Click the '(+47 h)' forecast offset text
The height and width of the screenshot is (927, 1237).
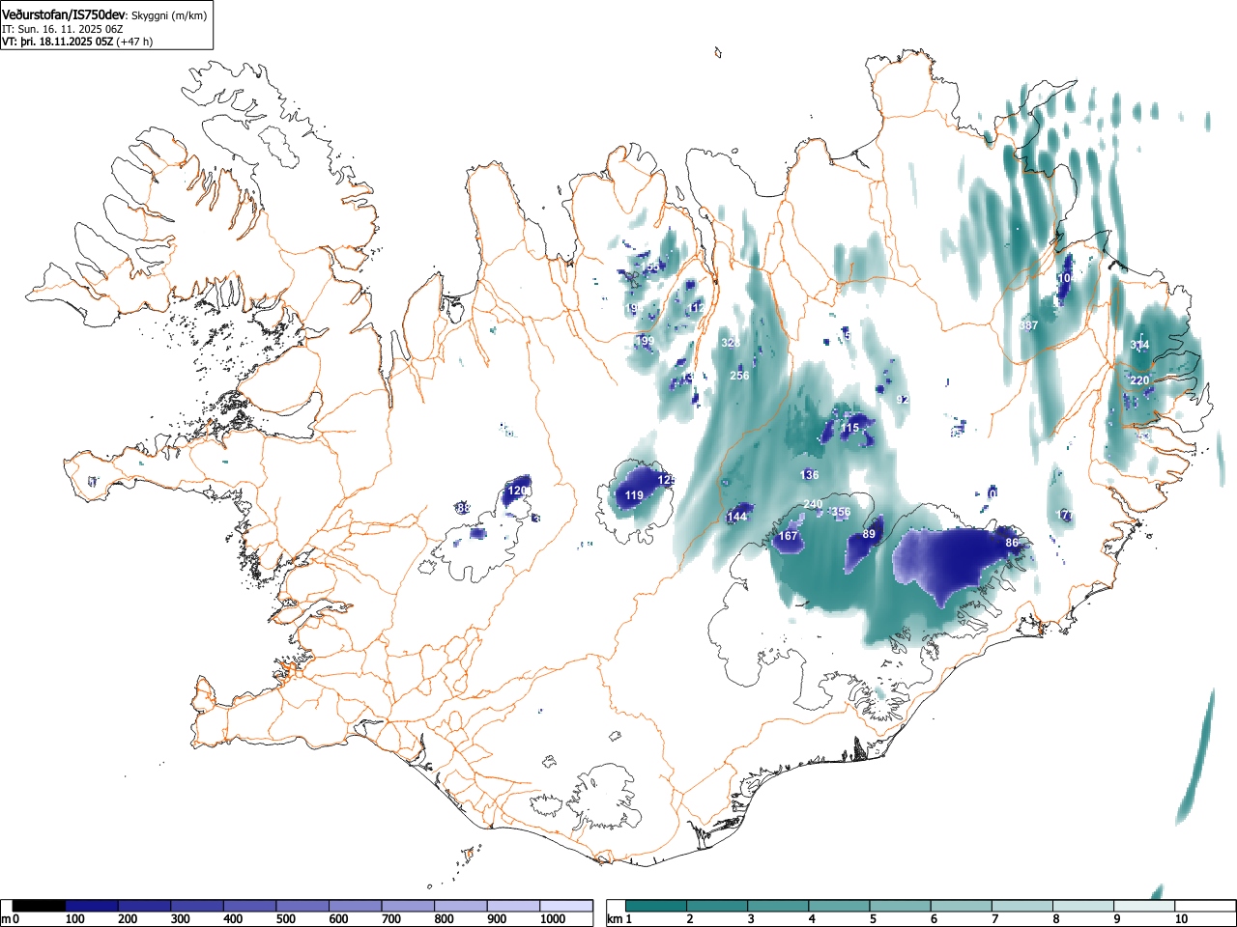tap(134, 42)
